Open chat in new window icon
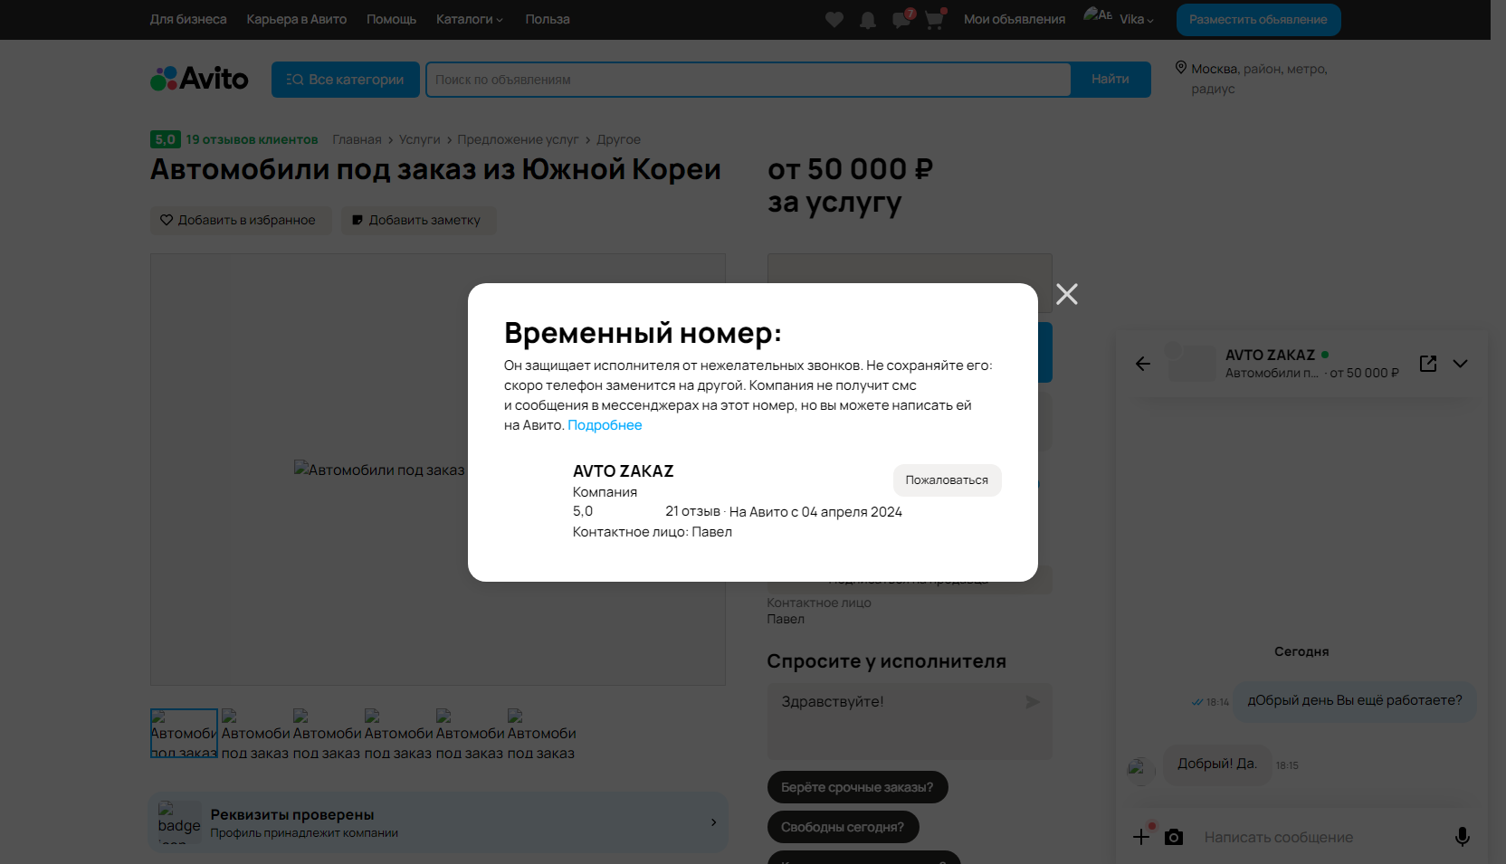1506x864 pixels. tap(1428, 363)
